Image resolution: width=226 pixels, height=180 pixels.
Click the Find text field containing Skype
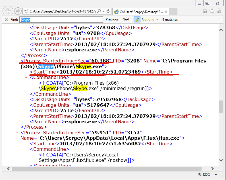click(61, 20)
